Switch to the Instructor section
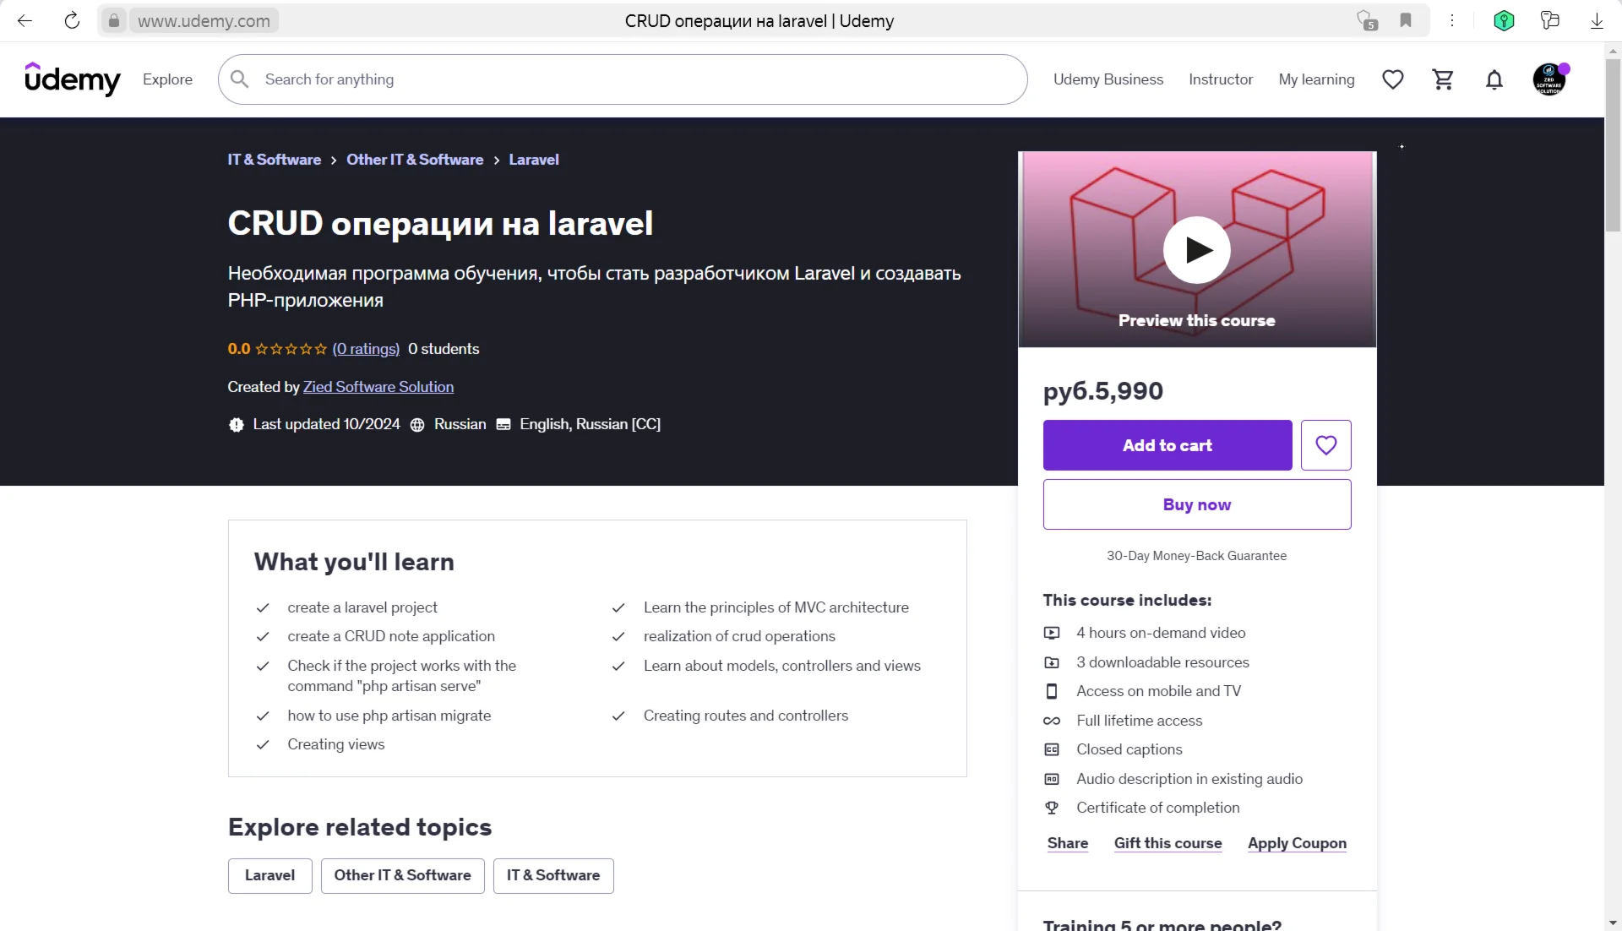Screen dimensions: 1622x931 click(1220, 79)
